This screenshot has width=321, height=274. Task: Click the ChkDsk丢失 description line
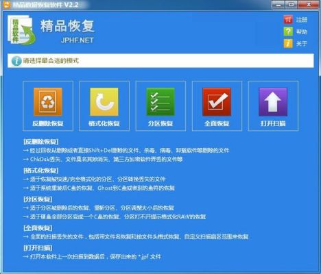click(x=103, y=159)
